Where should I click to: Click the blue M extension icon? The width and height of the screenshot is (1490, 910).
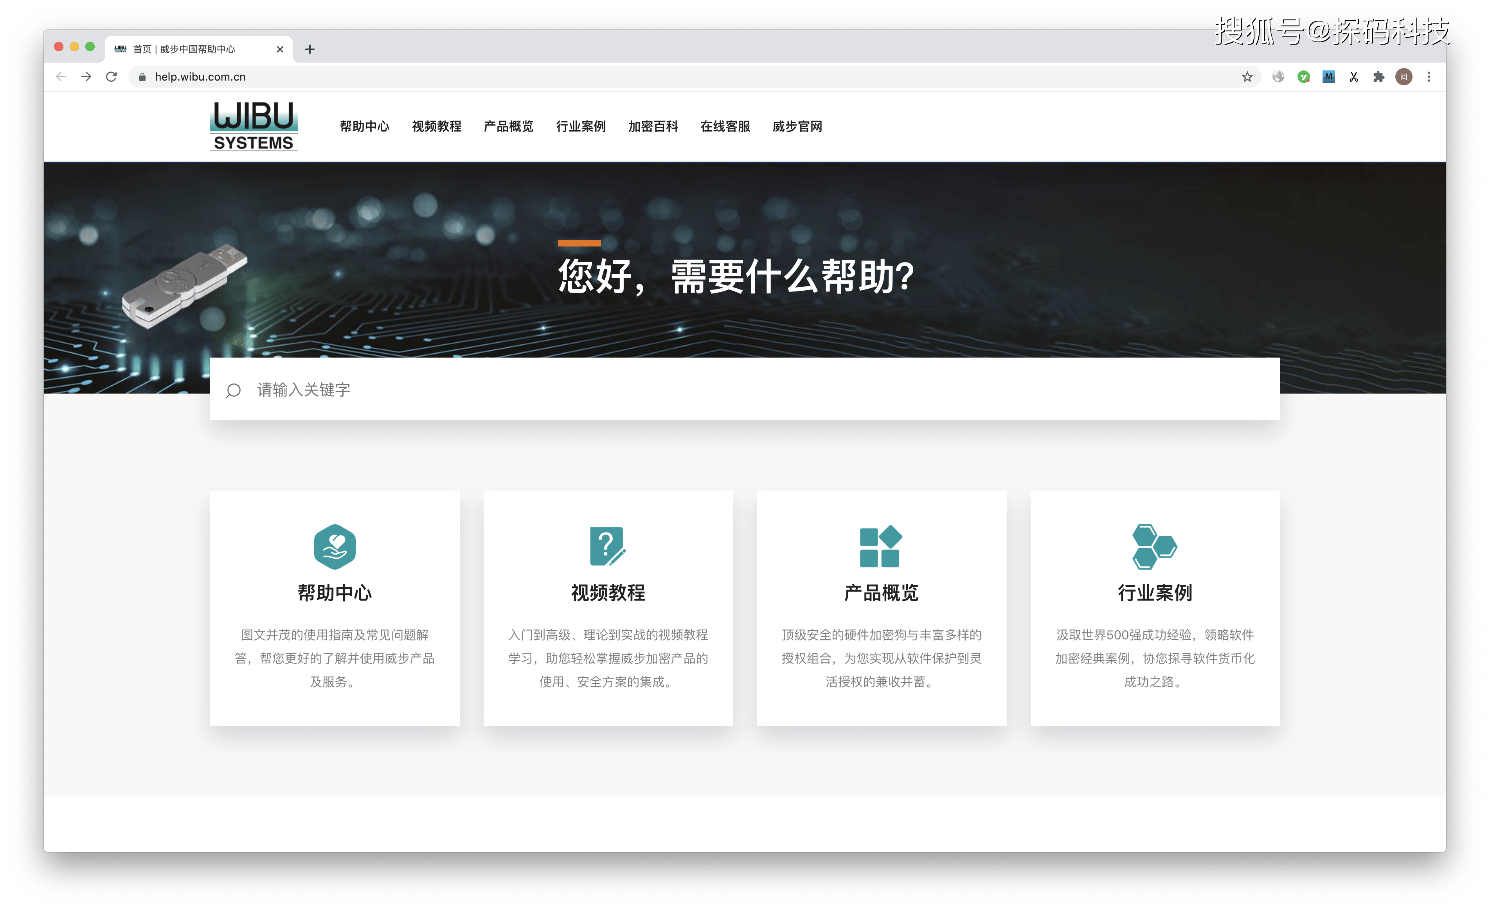[x=1328, y=77]
